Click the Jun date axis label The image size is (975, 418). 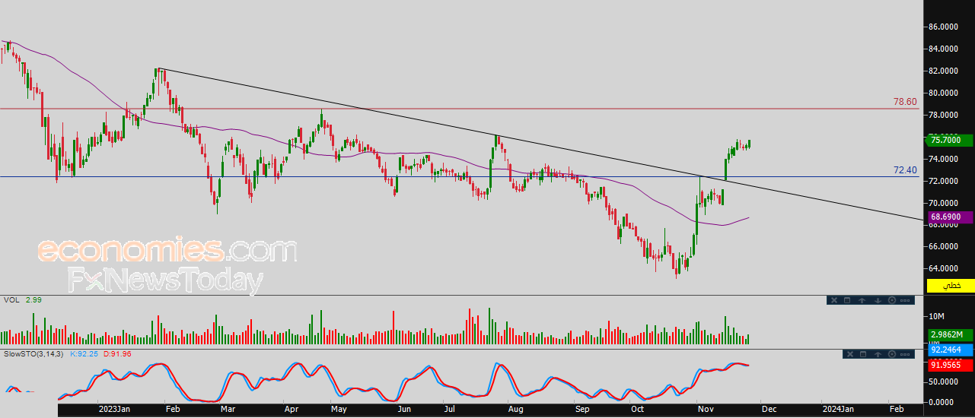pos(404,409)
